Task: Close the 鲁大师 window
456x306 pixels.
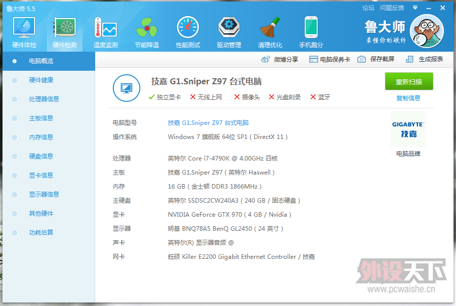Action: pyautogui.click(x=442, y=8)
